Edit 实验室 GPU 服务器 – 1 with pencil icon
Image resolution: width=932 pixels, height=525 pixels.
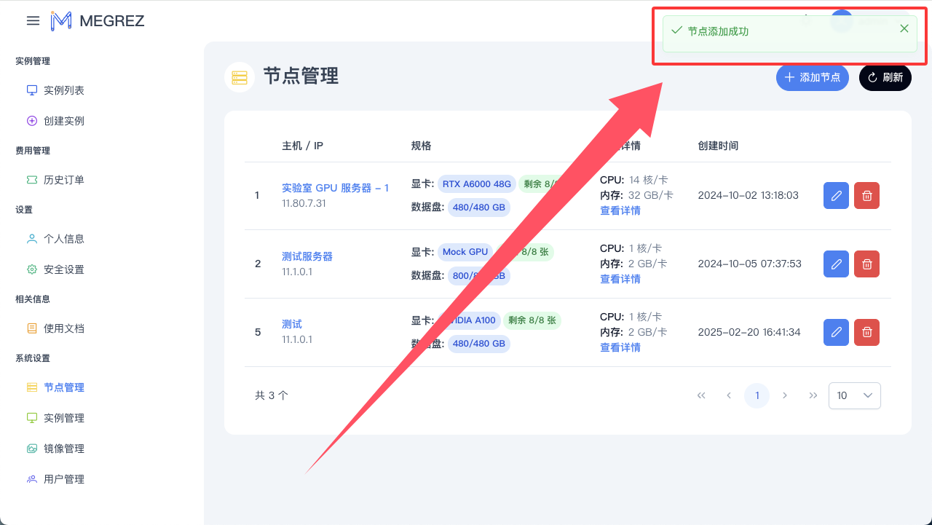pyautogui.click(x=836, y=195)
